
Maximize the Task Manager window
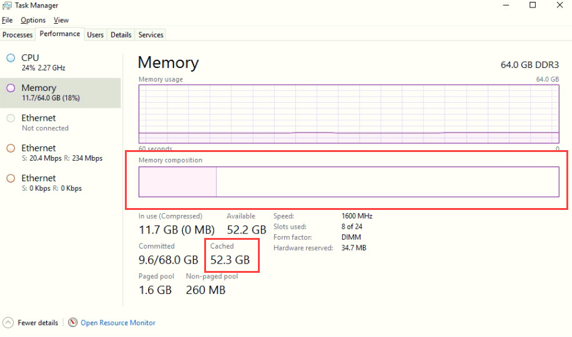pyautogui.click(x=533, y=6)
